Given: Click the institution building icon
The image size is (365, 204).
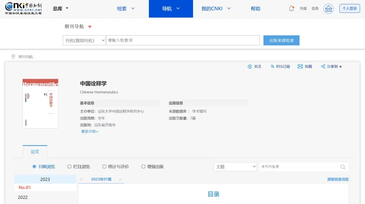Looking at the screenshot, I should (328, 9).
